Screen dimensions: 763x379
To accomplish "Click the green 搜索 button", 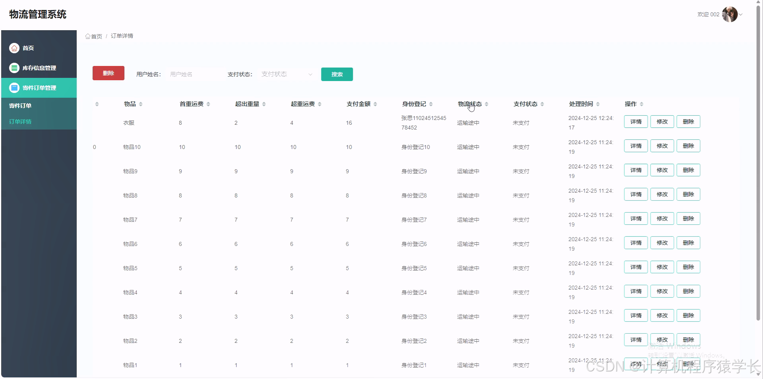I will pos(337,74).
